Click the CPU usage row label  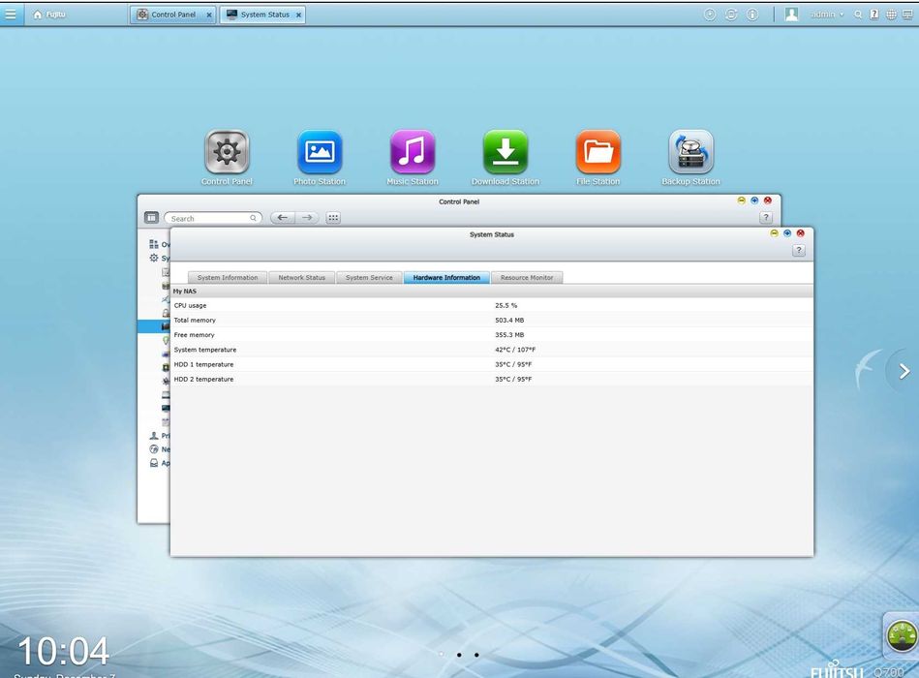click(x=190, y=305)
